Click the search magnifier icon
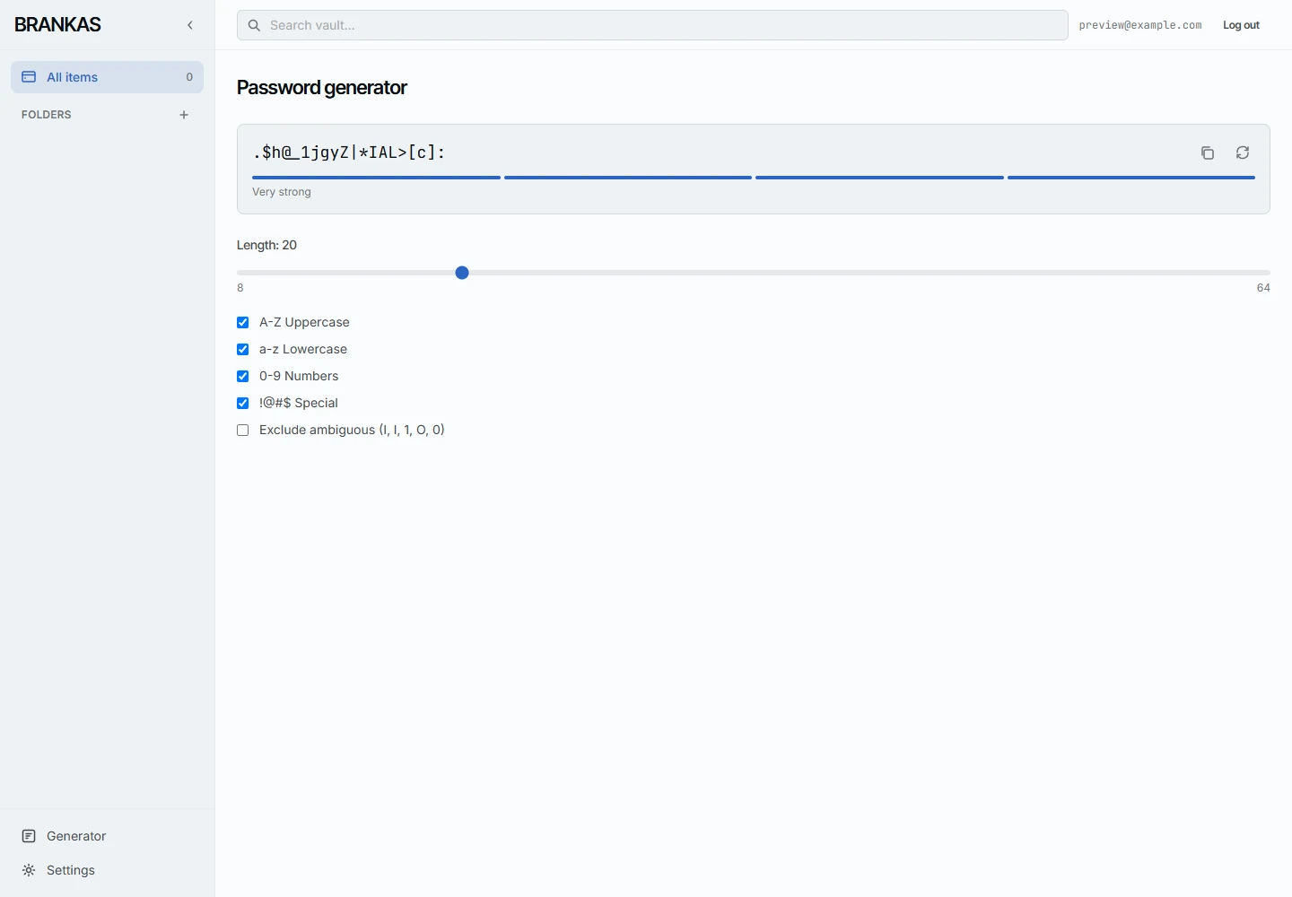This screenshot has width=1292, height=897. coord(254,25)
